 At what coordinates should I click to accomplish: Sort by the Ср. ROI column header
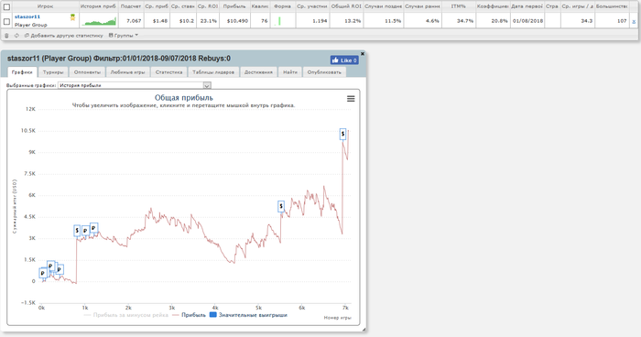coord(207,6)
